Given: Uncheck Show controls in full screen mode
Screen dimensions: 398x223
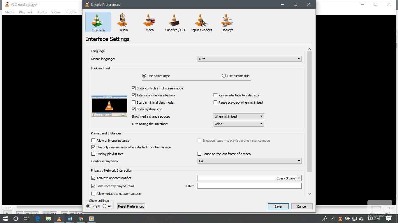Looking at the screenshot, I should (x=133, y=88).
